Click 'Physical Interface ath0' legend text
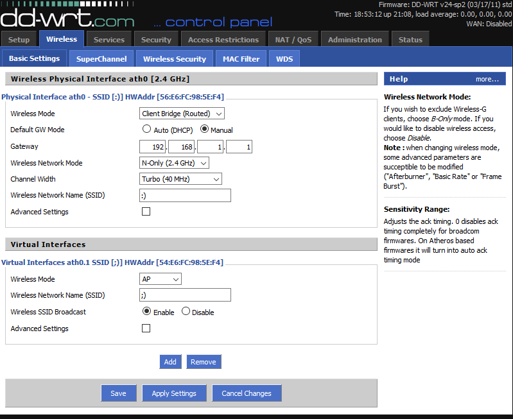This screenshot has width=513, height=419. point(112,97)
